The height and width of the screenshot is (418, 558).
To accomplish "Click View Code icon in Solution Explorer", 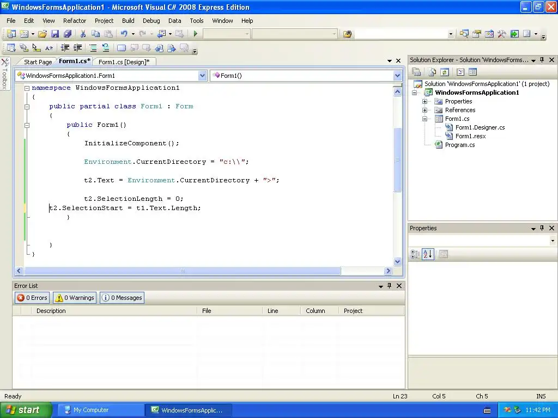I will point(460,72).
